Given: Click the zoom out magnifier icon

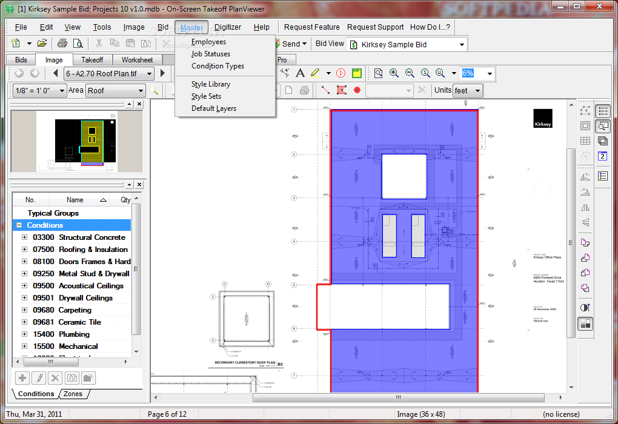Looking at the screenshot, I should pos(410,73).
